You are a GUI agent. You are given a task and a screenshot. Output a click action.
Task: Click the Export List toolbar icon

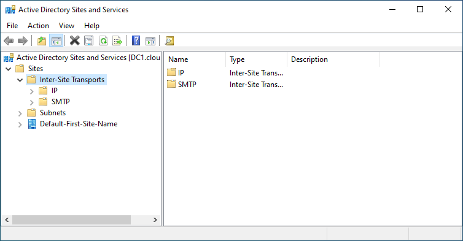click(x=117, y=40)
